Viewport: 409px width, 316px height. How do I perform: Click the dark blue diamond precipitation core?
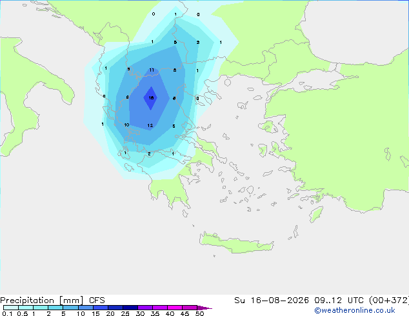(x=150, y=98)
